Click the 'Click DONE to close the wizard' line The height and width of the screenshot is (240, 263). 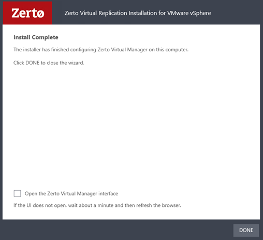(x=49, y=63)
